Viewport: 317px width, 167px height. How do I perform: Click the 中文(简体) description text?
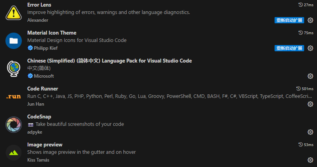(39, 68)
